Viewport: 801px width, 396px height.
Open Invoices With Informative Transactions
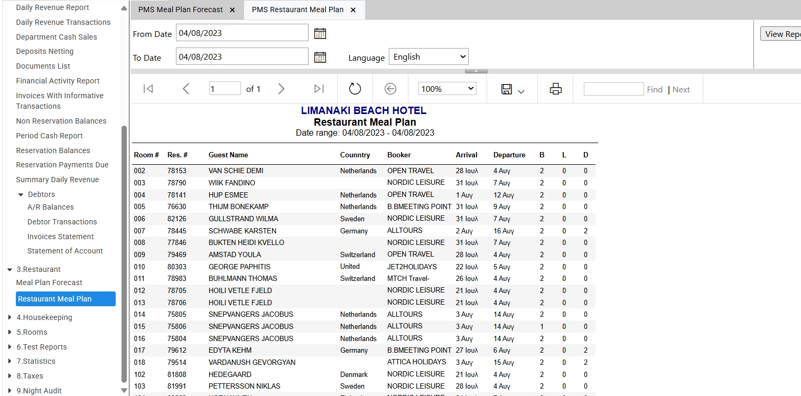click(60, 101)
